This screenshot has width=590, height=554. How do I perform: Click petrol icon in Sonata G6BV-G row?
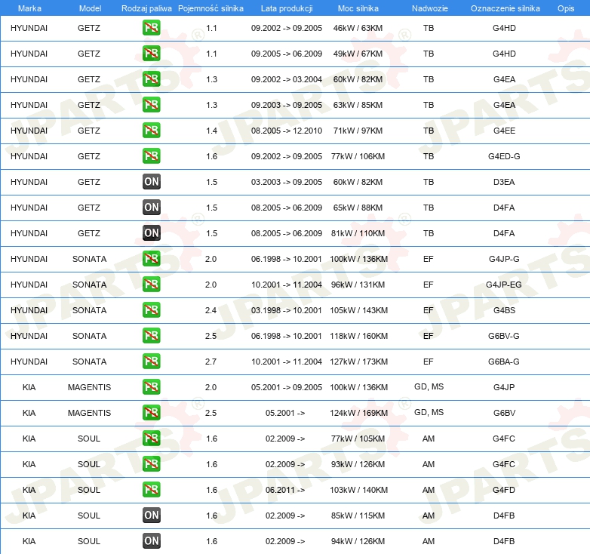151,336
